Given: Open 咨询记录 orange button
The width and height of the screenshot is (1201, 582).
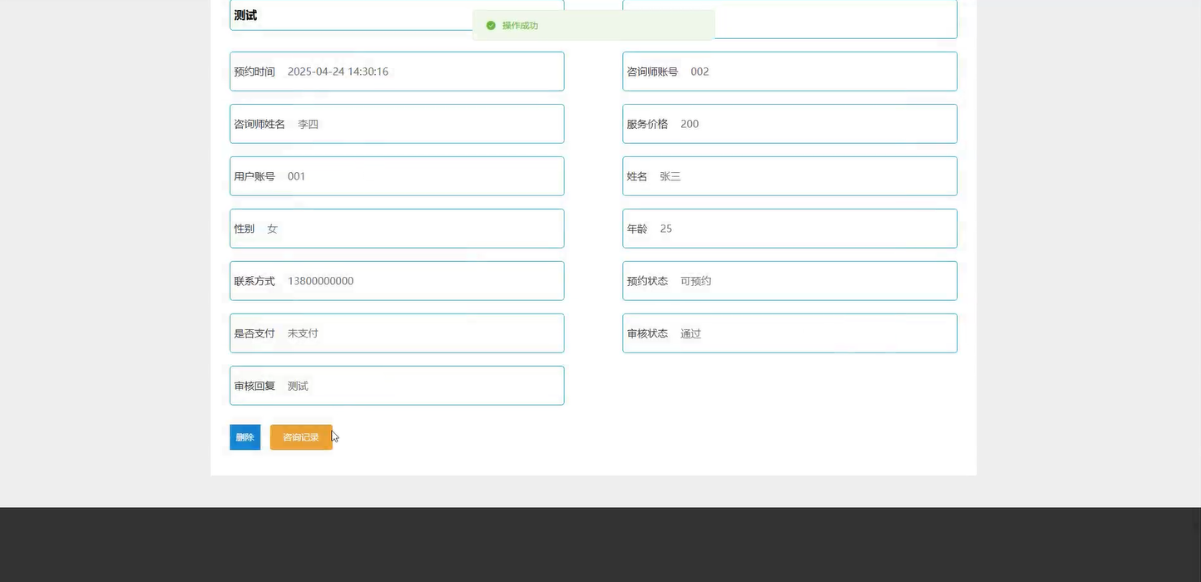Looking at the screenshot, I should (x=301, y=437).
